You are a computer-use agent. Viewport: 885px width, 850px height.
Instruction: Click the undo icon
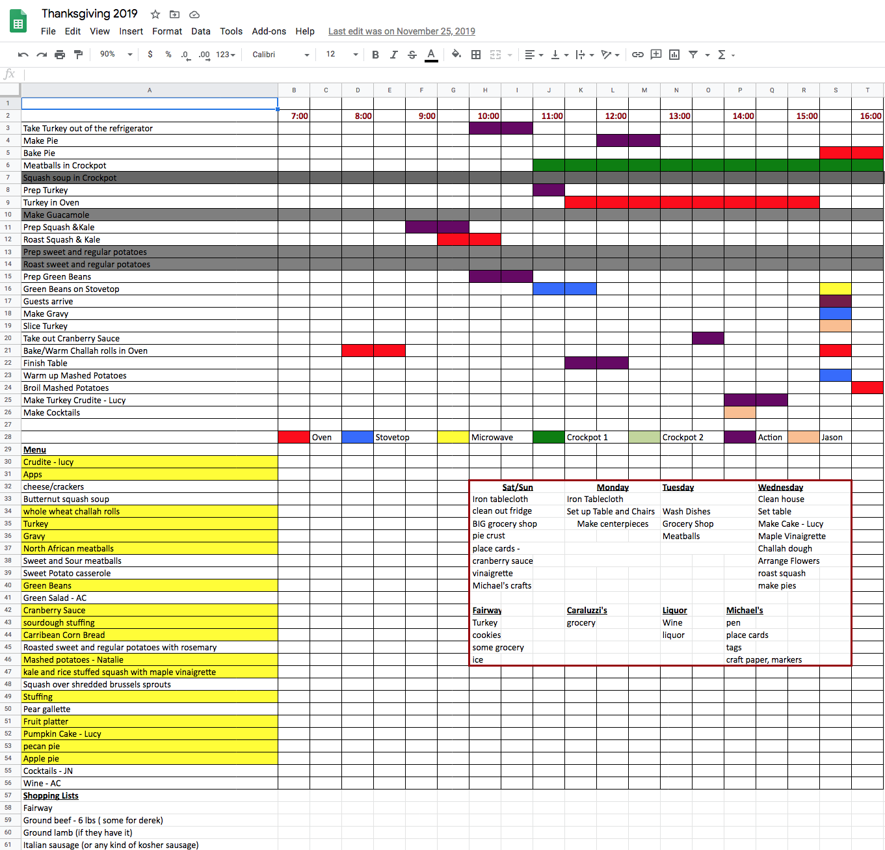click(23, 55)
